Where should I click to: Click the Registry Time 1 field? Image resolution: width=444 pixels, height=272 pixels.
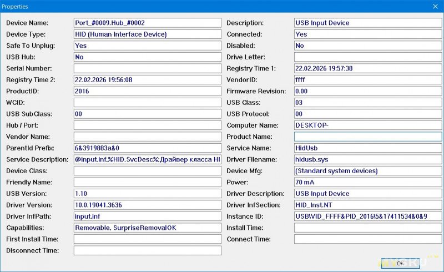coord(367,68)
